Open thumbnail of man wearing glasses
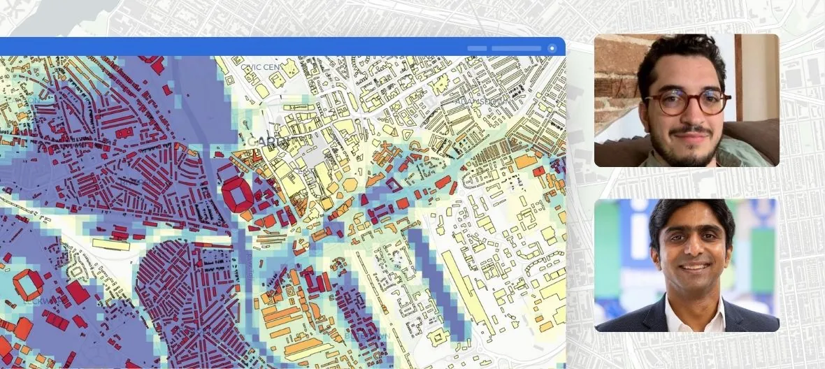 [x=686, y=100]
